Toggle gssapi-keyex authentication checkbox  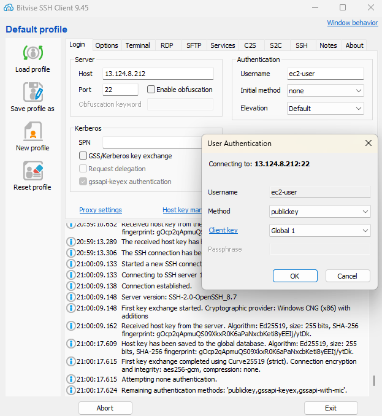pyautogui.click(x=83, y=182)
